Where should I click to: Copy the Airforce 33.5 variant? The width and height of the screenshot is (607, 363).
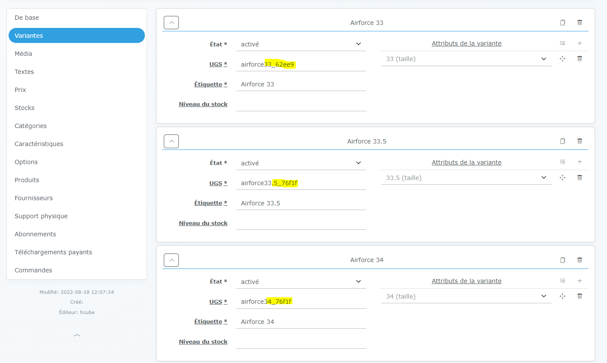562,141
